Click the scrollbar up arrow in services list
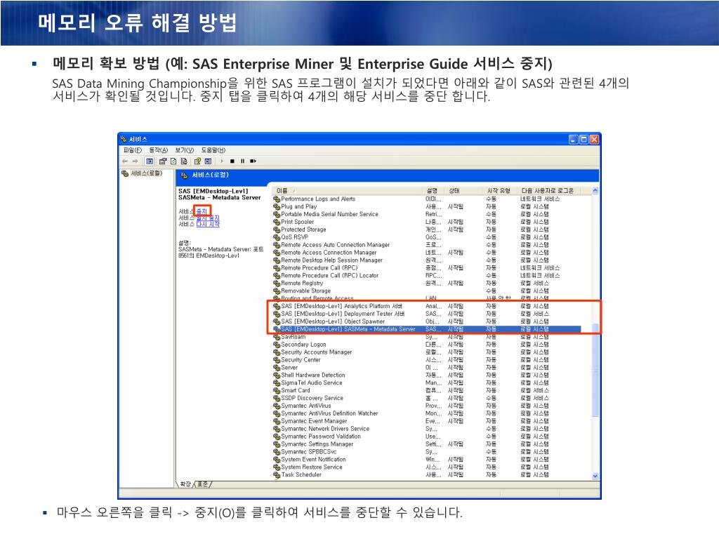Viewport: 719px width, 539px height. (595, 191)
